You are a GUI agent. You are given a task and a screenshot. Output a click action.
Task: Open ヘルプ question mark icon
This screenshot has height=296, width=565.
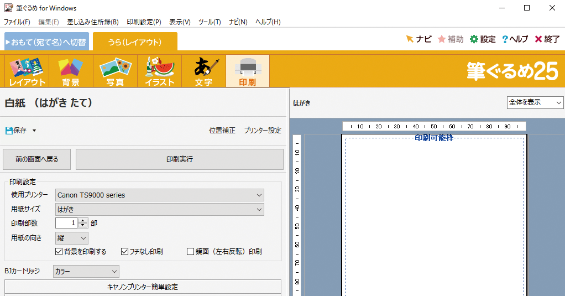pyautogui.click(x=505, y=39)
